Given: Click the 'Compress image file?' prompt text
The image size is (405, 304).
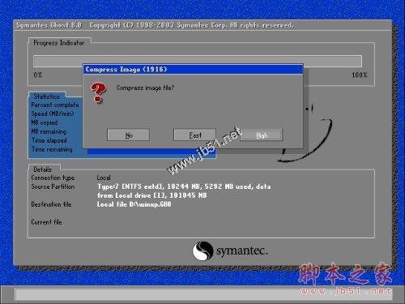Looking at the screenshot, I should click(145, 88).
